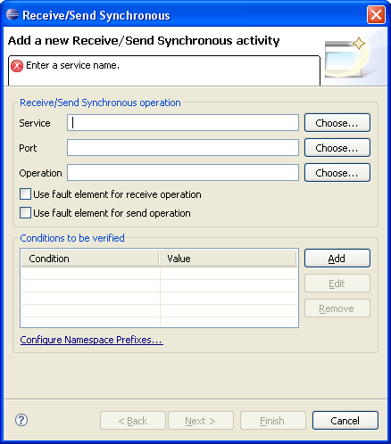This screenshot has height=444, width=391.
Task: Click the Port text field
Action: coord(183,148)
